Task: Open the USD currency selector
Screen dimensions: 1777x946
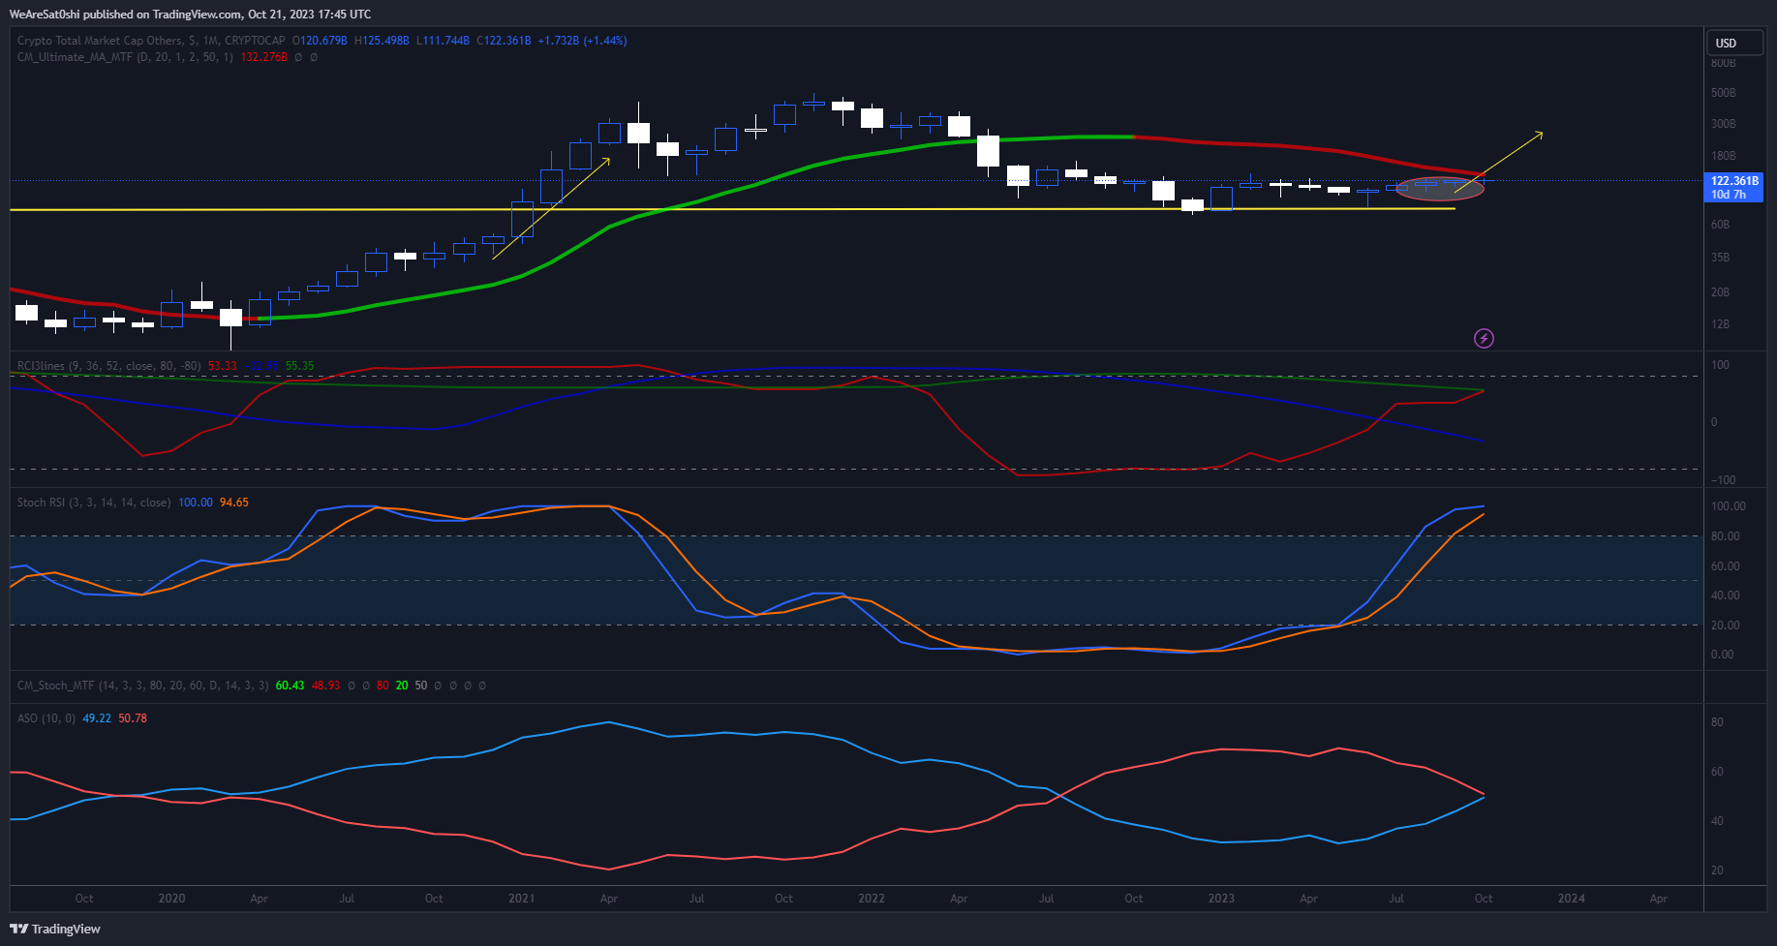Action: click(1734, 43)
